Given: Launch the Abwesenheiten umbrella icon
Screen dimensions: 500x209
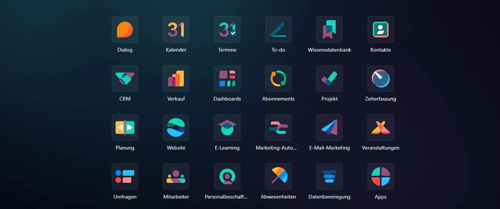Looking at the screenshot, I should (278, 176).
